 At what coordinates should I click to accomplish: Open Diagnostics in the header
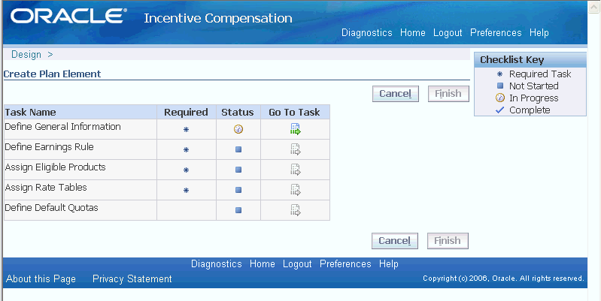tap(367, 33)
